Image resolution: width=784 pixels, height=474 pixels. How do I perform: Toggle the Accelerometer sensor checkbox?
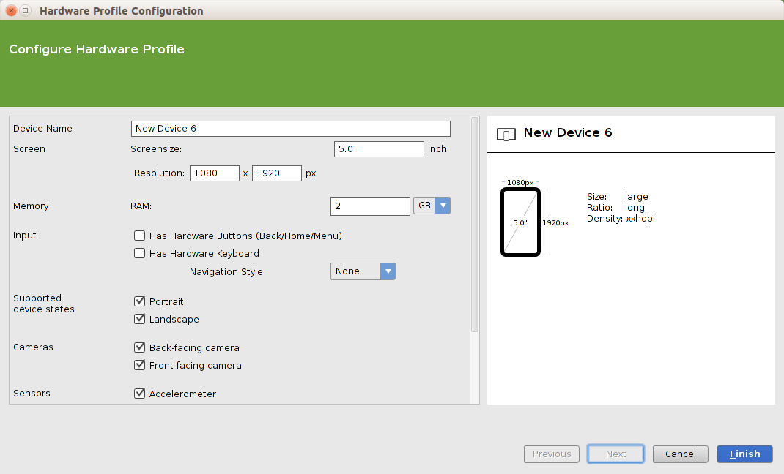pyautogui.click(x=139, y=394)
